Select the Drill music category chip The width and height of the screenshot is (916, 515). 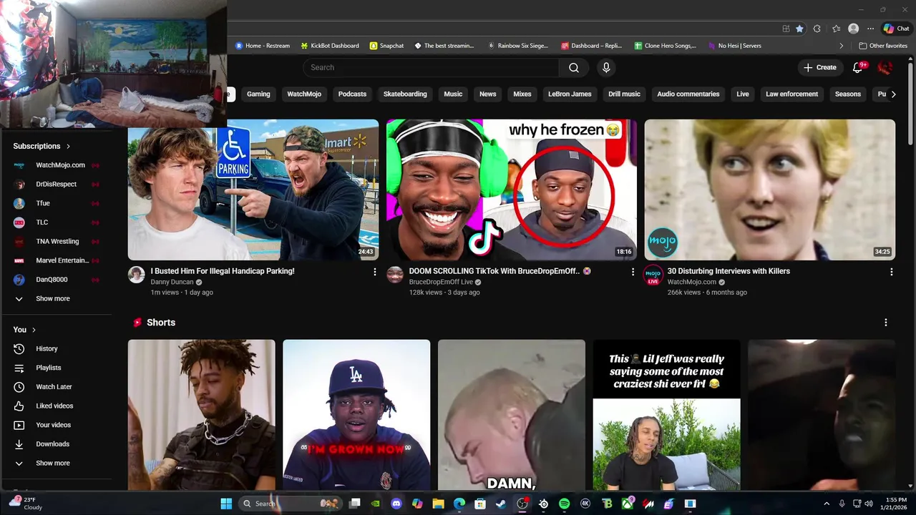(x=624, y=94)
